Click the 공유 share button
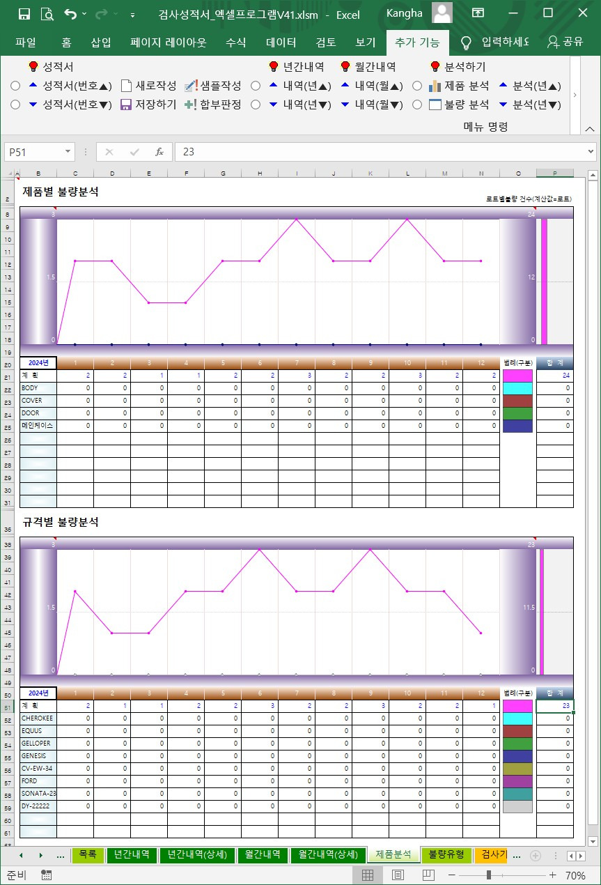Image resolution: width=601 pixels, height=885 pixels. pyautogui.click(x=565, y=43)
